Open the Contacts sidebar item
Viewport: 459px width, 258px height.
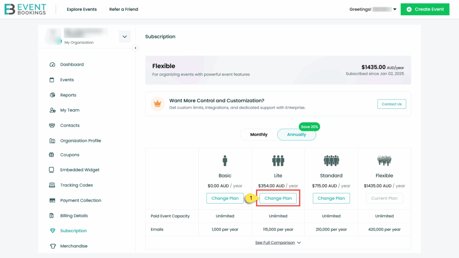[69, 125]
